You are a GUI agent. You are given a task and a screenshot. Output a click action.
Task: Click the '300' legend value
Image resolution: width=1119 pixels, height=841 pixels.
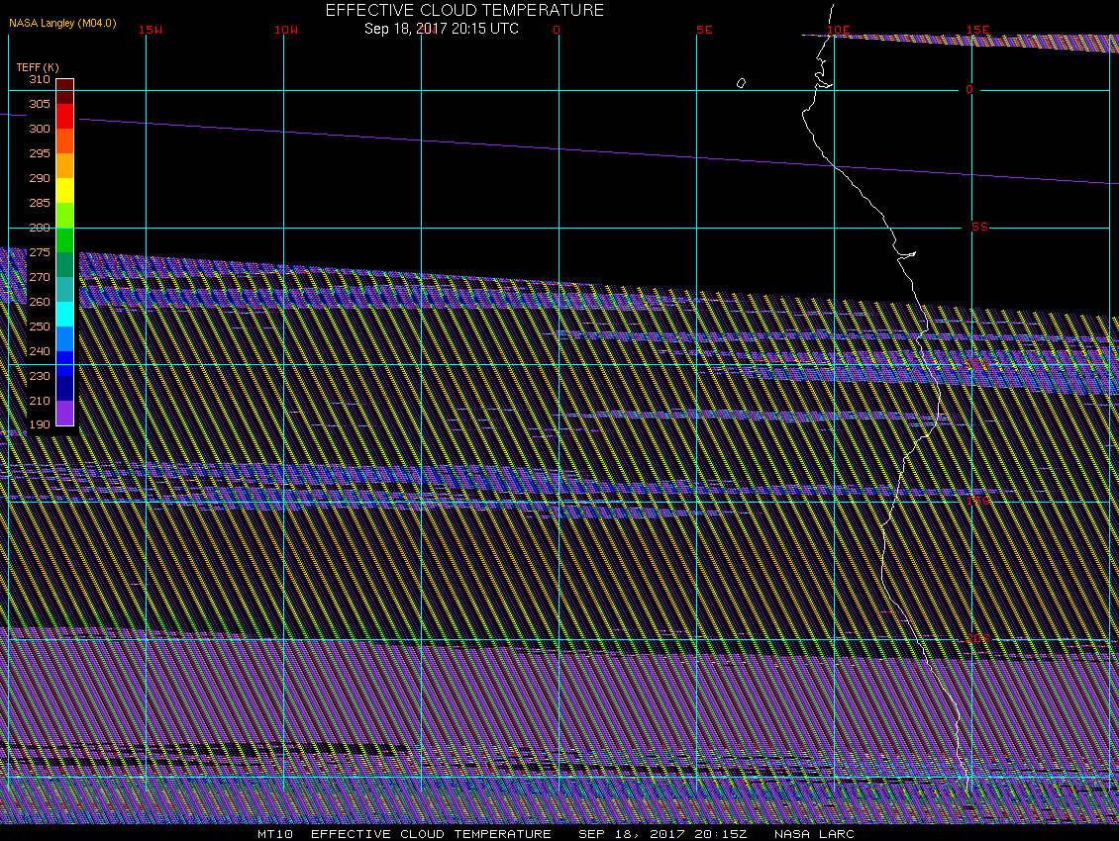pyautogui.click(x=40, y=129)
